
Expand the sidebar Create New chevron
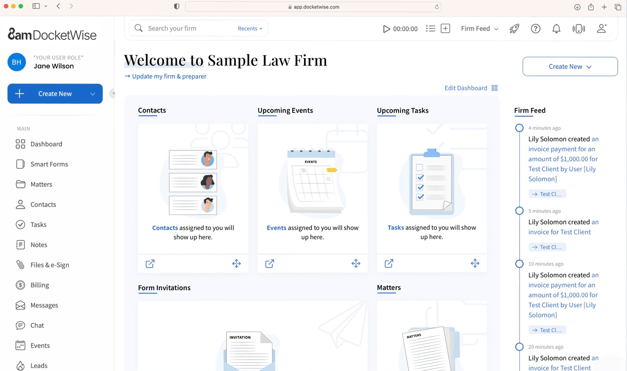click(x=92, y=94)
